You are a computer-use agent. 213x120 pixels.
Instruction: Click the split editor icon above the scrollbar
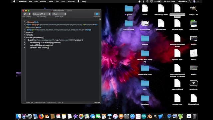[x=100, y=19]
